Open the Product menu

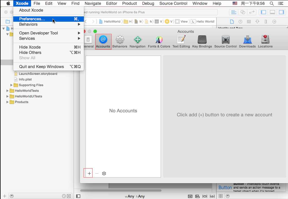[130, 3]
